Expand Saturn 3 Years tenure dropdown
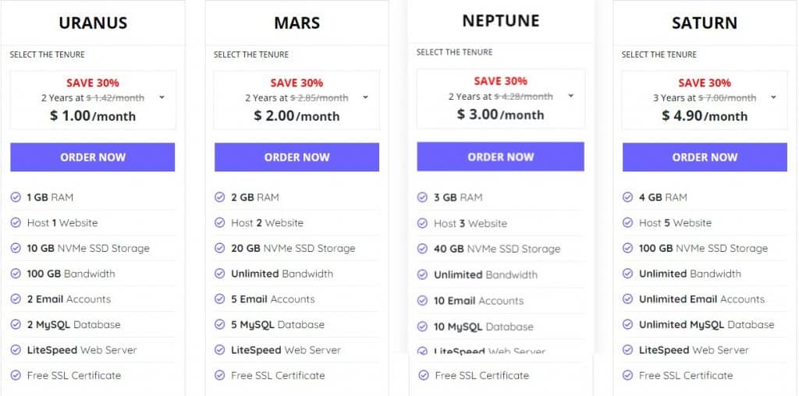Screen dimensions: 799x396 click(773, 97)
